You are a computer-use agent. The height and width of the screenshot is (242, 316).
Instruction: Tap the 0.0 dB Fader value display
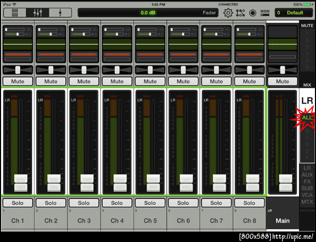point(148,13)
